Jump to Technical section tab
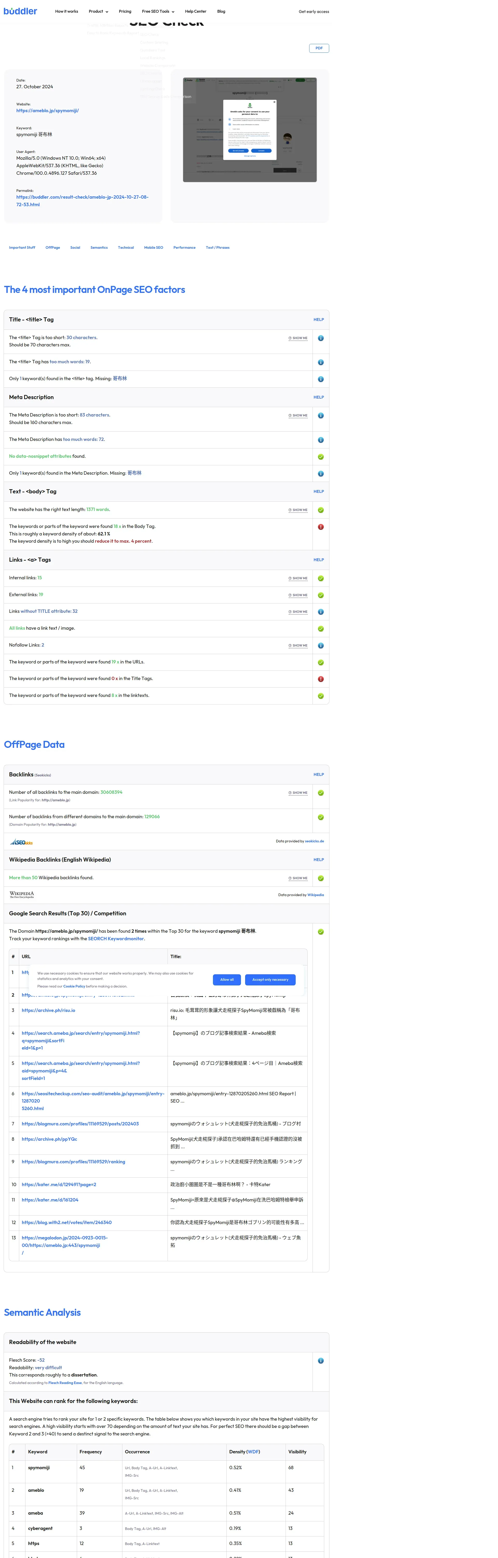498x1558 pixels. 126,247
